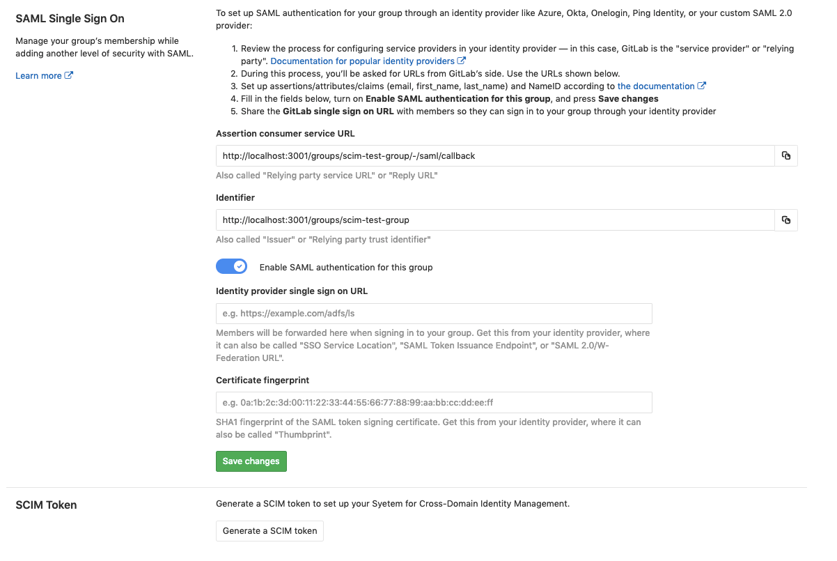The image size is (837, 561).
Task: Click the SCIM Token section heading
Action: pos(46,505)
